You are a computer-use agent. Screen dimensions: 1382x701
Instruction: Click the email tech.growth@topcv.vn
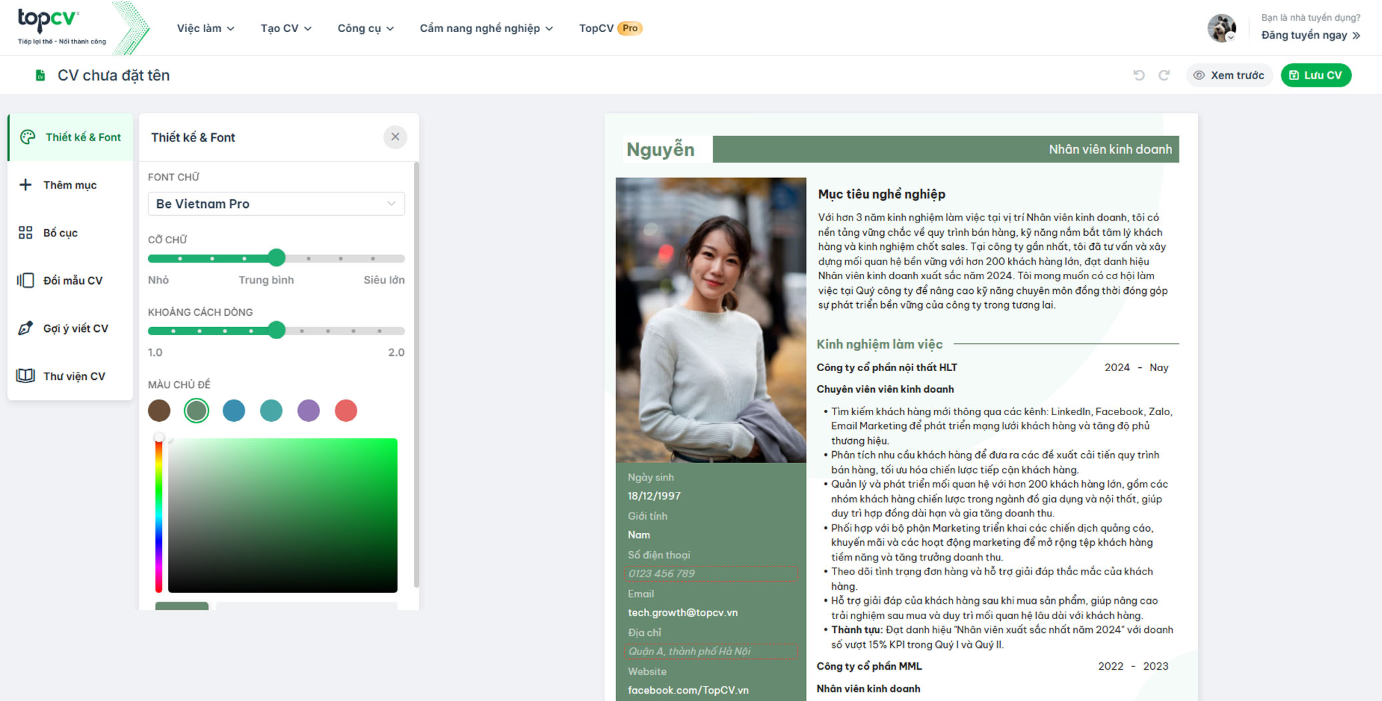tap(683, 612)
